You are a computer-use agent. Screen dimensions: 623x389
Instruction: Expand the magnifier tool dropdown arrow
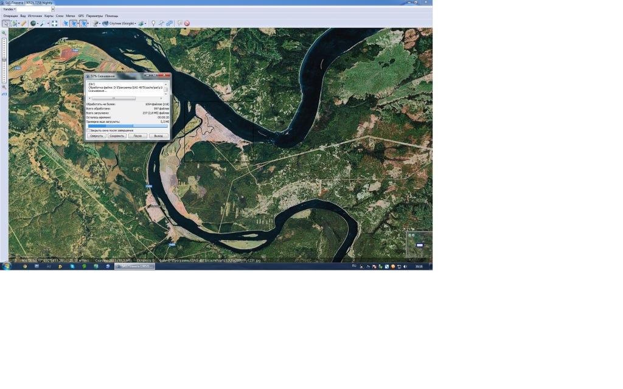[48, 23]
